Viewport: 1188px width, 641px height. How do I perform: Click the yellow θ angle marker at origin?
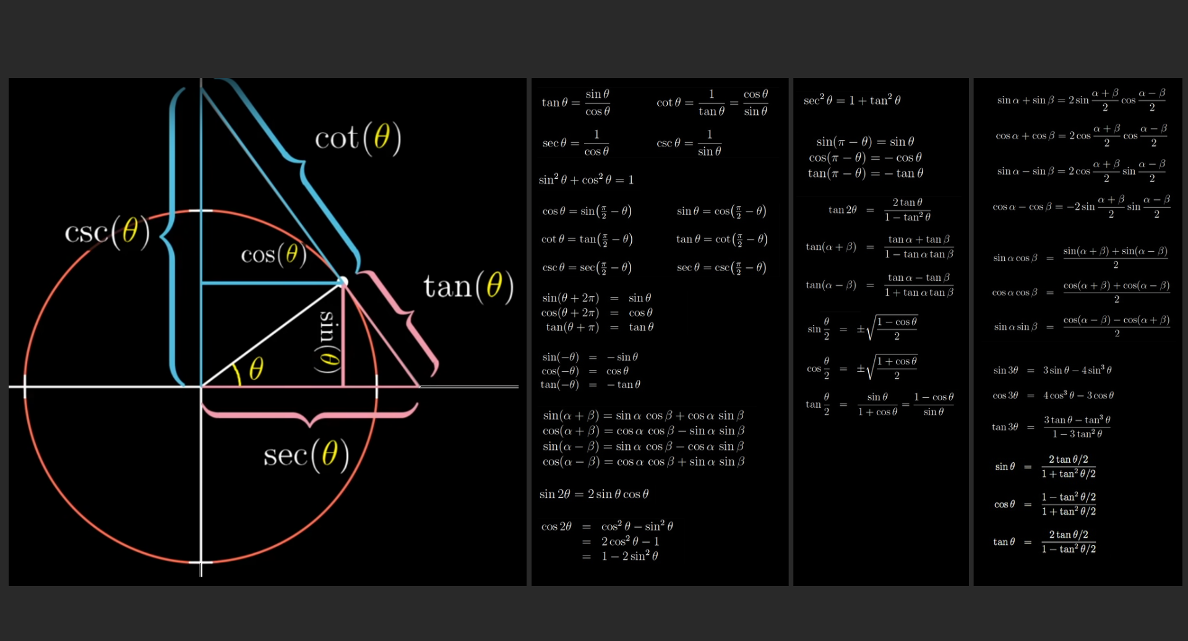point(256,369)
